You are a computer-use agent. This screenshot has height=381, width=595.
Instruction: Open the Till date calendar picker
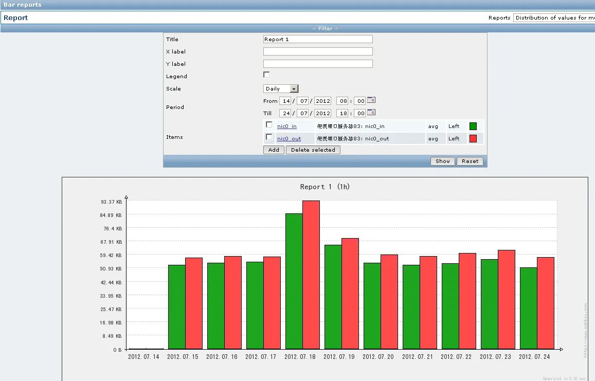[371, 112]
